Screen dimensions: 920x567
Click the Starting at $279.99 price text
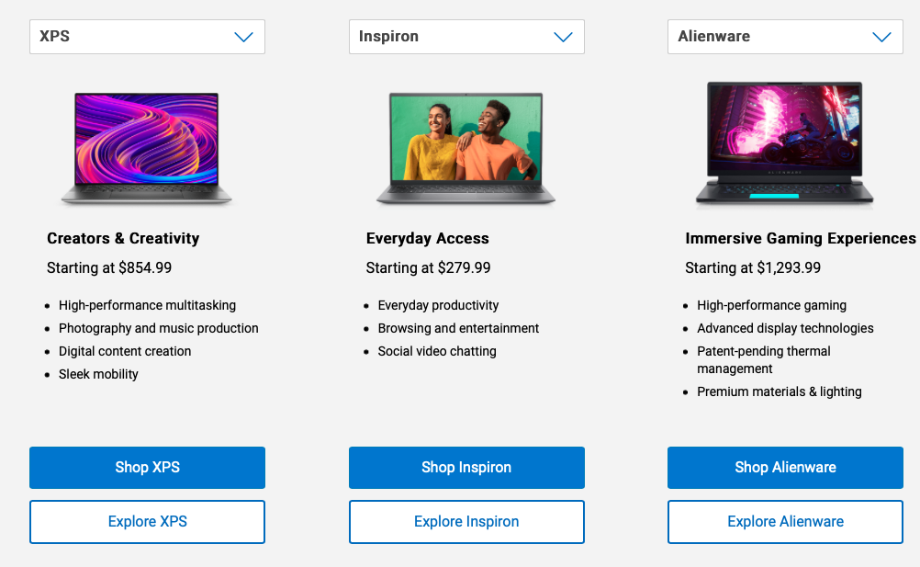tap(428, 267)
